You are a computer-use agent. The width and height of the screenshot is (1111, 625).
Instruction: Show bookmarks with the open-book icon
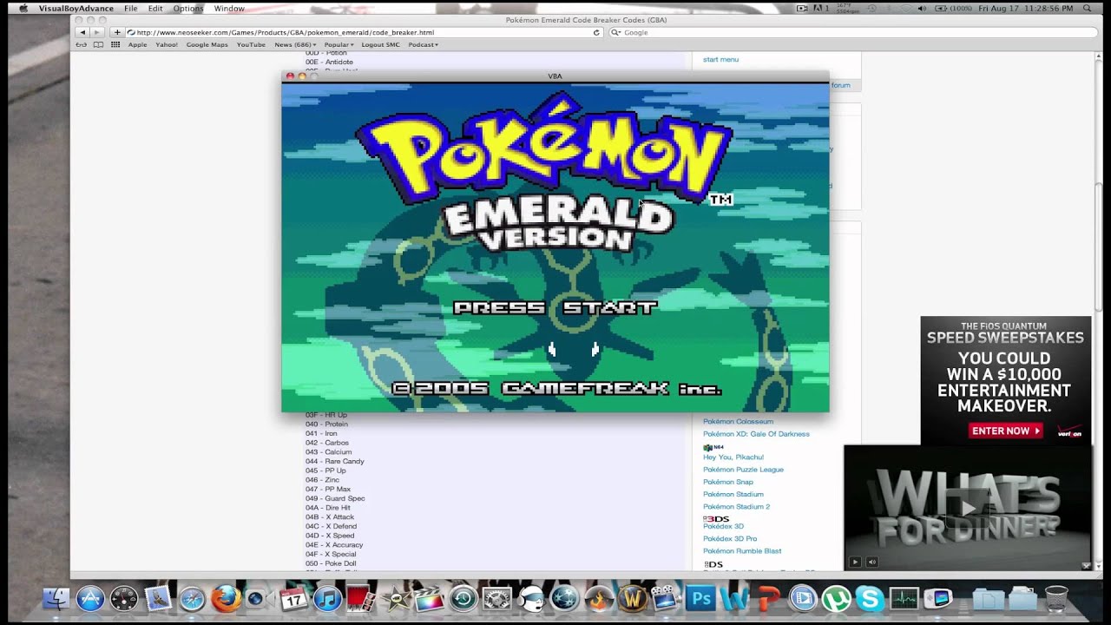pyautogui.click(x=98, y=44)
